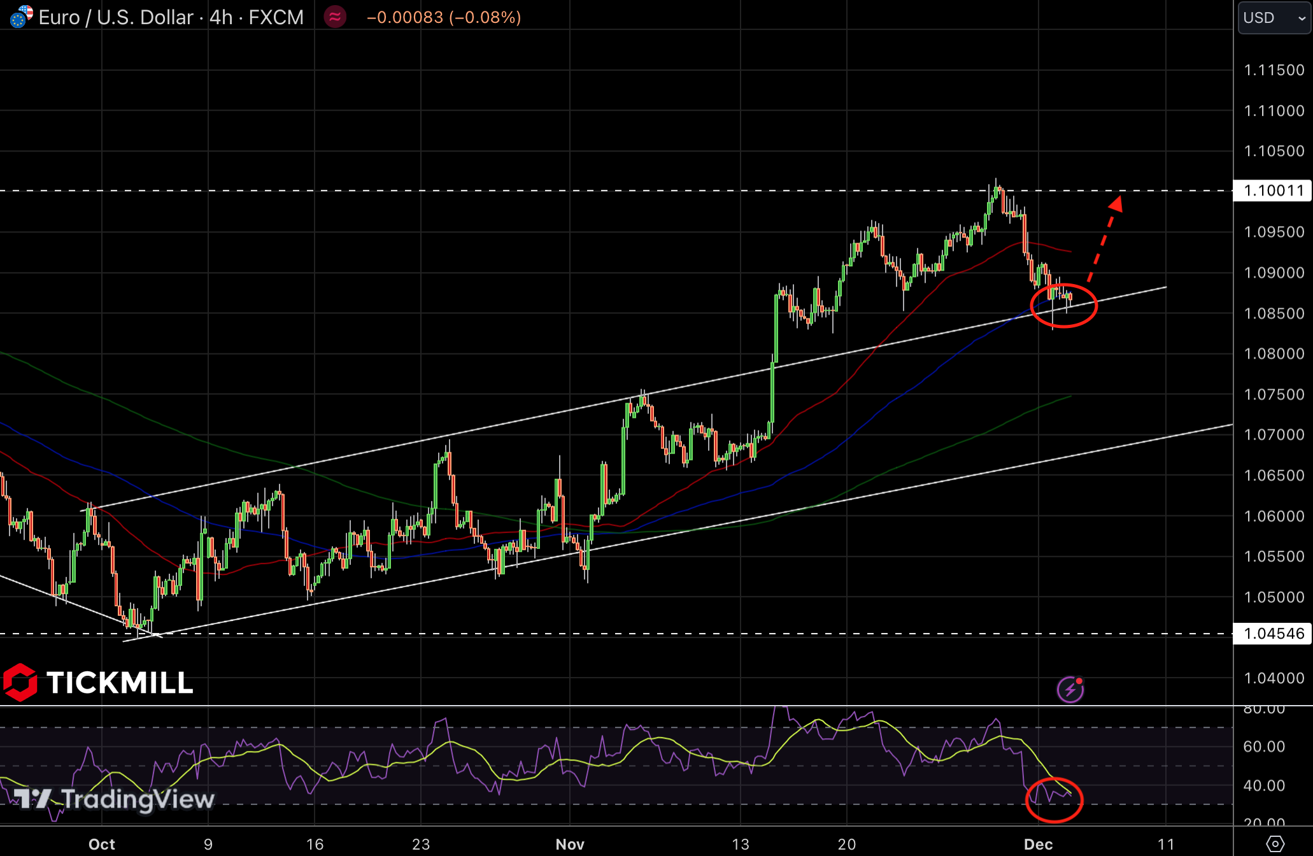This screenshot has height=856, width=1313.
Task: Click the 1.08000 price scale label
Action: point(1274,353)
